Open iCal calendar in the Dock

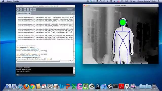[44, 86]
